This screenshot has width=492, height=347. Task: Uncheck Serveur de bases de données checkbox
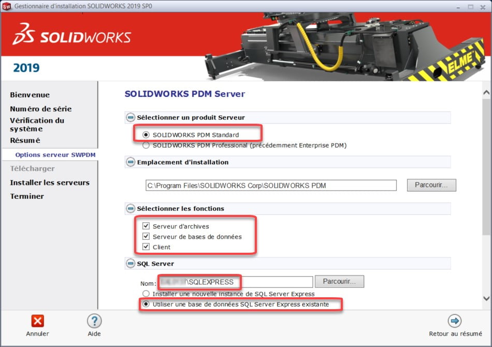(x=146, y=236)
